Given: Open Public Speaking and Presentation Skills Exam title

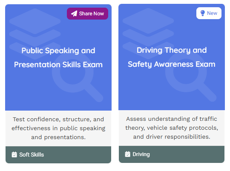Looking at the screenshot, I should pos(58,57).
